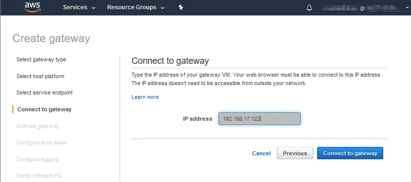Go to Select host platform step
Viewport: 411px width, 182px height.
pos(40,76)
